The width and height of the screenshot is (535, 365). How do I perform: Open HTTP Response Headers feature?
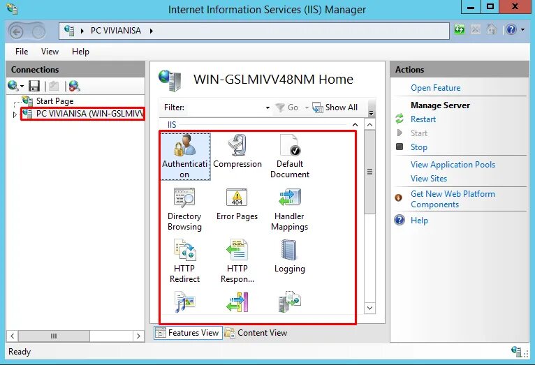pyautogui.click(x=237, y=262)
